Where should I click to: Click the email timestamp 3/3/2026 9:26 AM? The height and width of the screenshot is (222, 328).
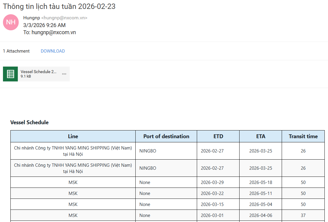click(45, 25)
